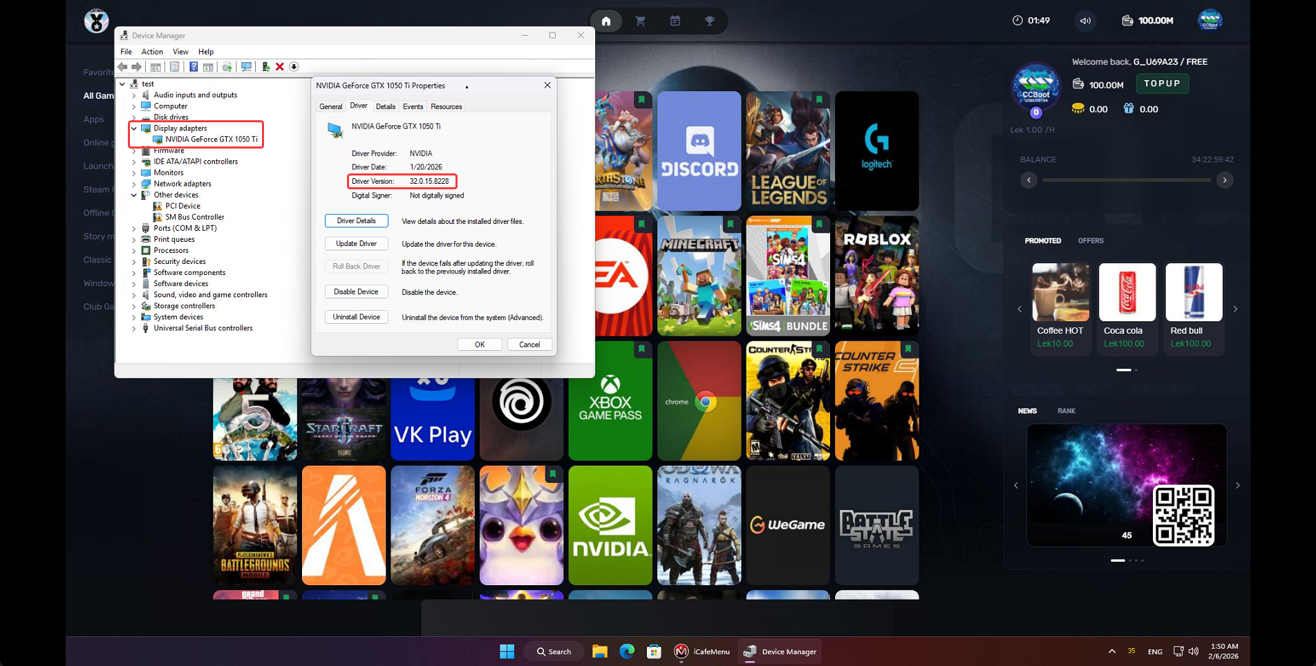Open File Explorer from the taskbar
1316x666 pixels.
pos(599,651)
